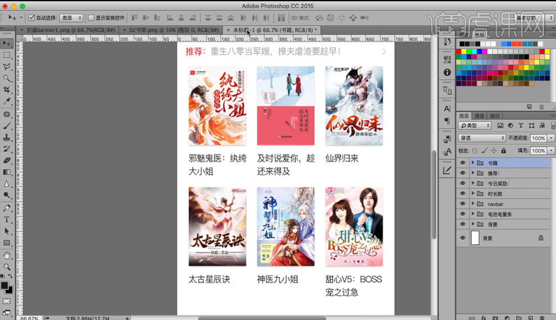Click the 仙界归来 book cover on canvas
556x320 pixels.
354,106
